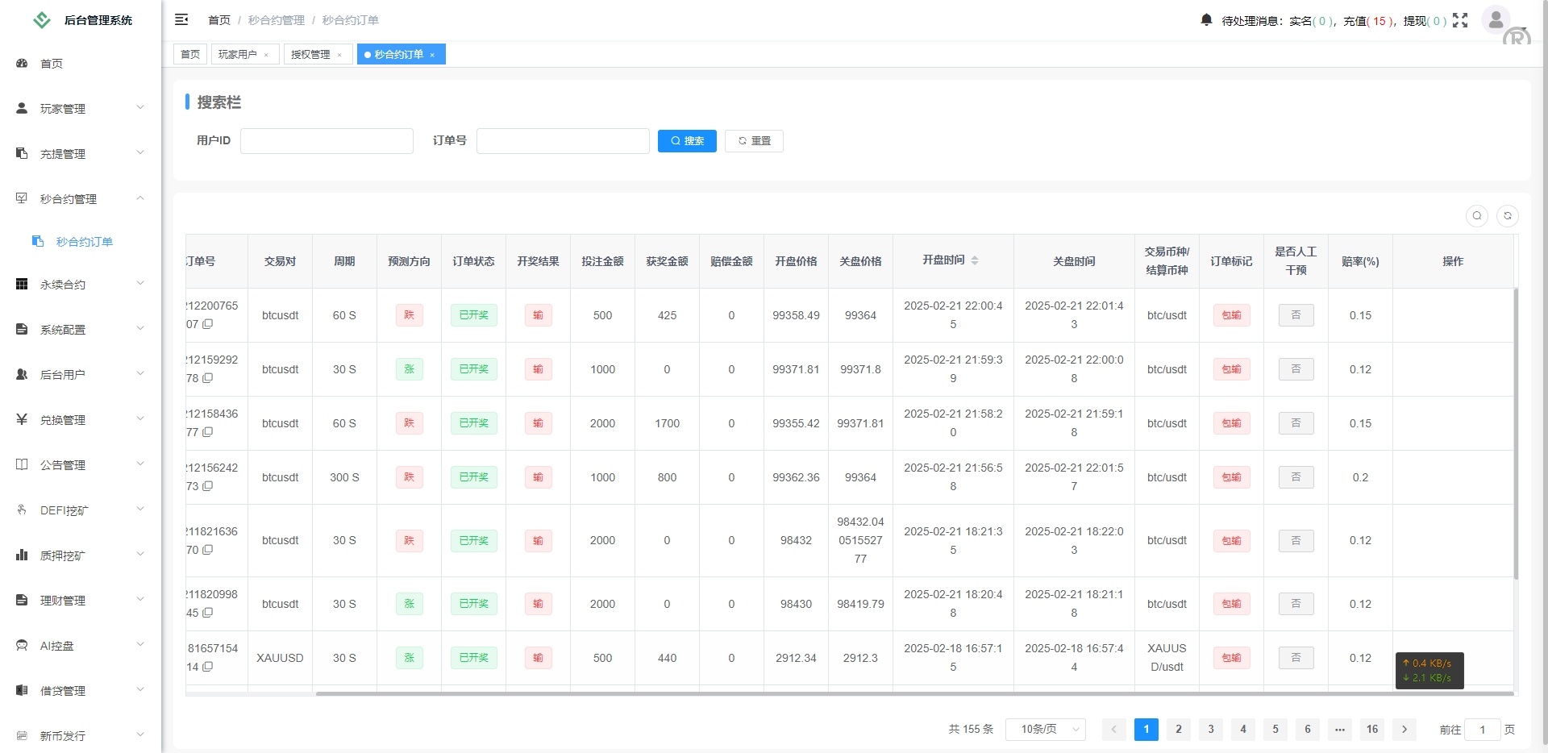This screenshot has width=1548, height=753.
Task: Open the 10条/页 page size dropdown
Action: [1046, 729]
